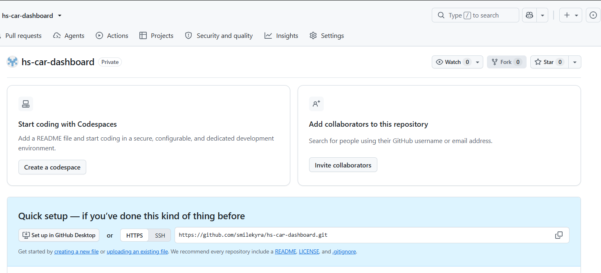Open the plus create-new menu

[x=570, y=15]
